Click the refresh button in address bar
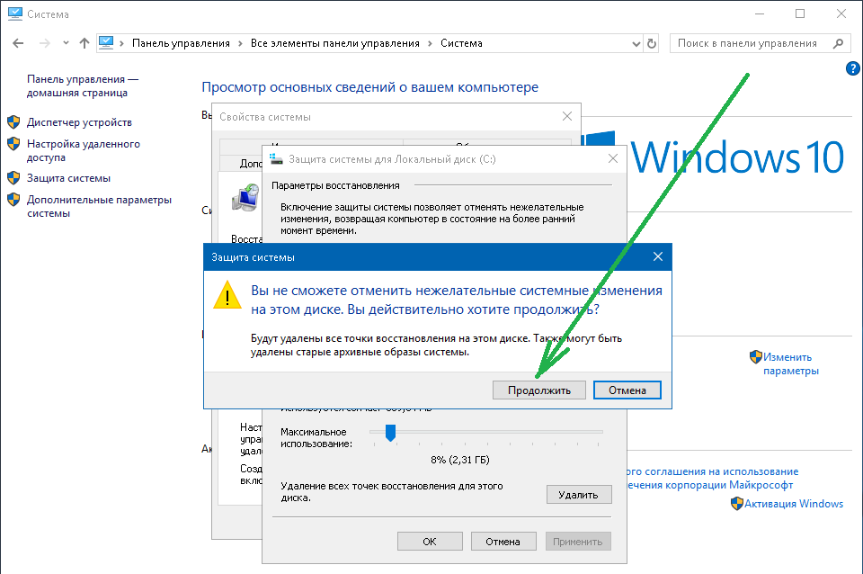Screen dimensions: 863x574 coord(652,43)
